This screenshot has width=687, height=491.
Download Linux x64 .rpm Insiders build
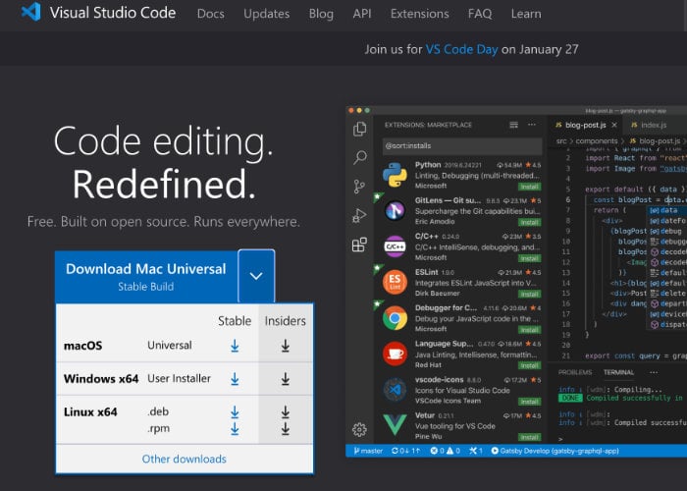point(286,429)
